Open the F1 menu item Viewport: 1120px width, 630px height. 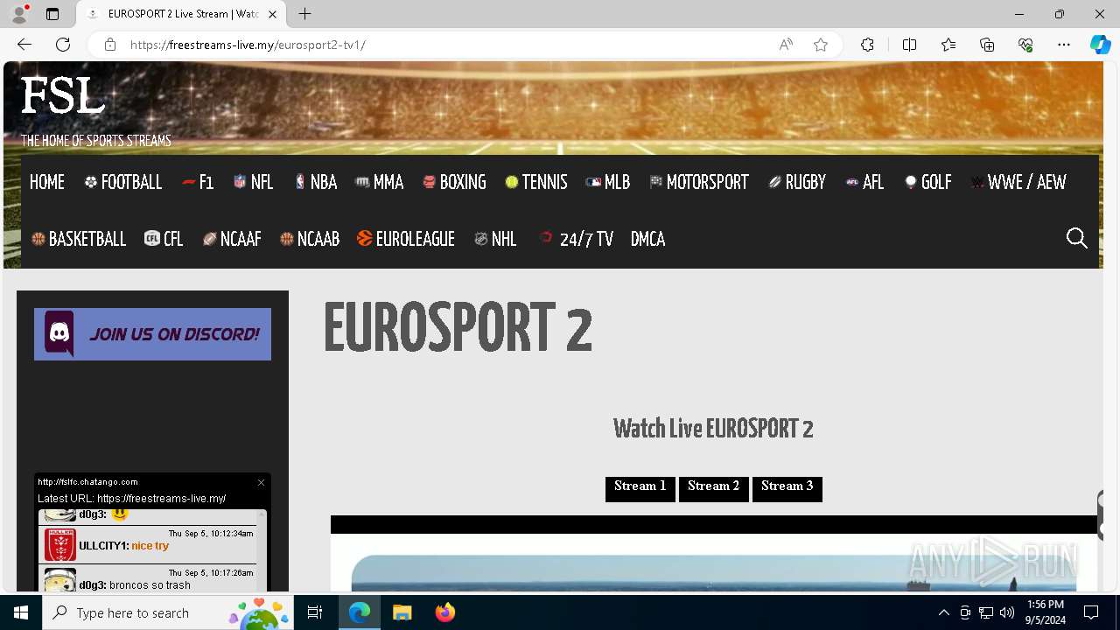198,182
